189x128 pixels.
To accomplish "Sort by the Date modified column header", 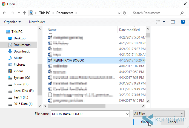I will [129, 30].
